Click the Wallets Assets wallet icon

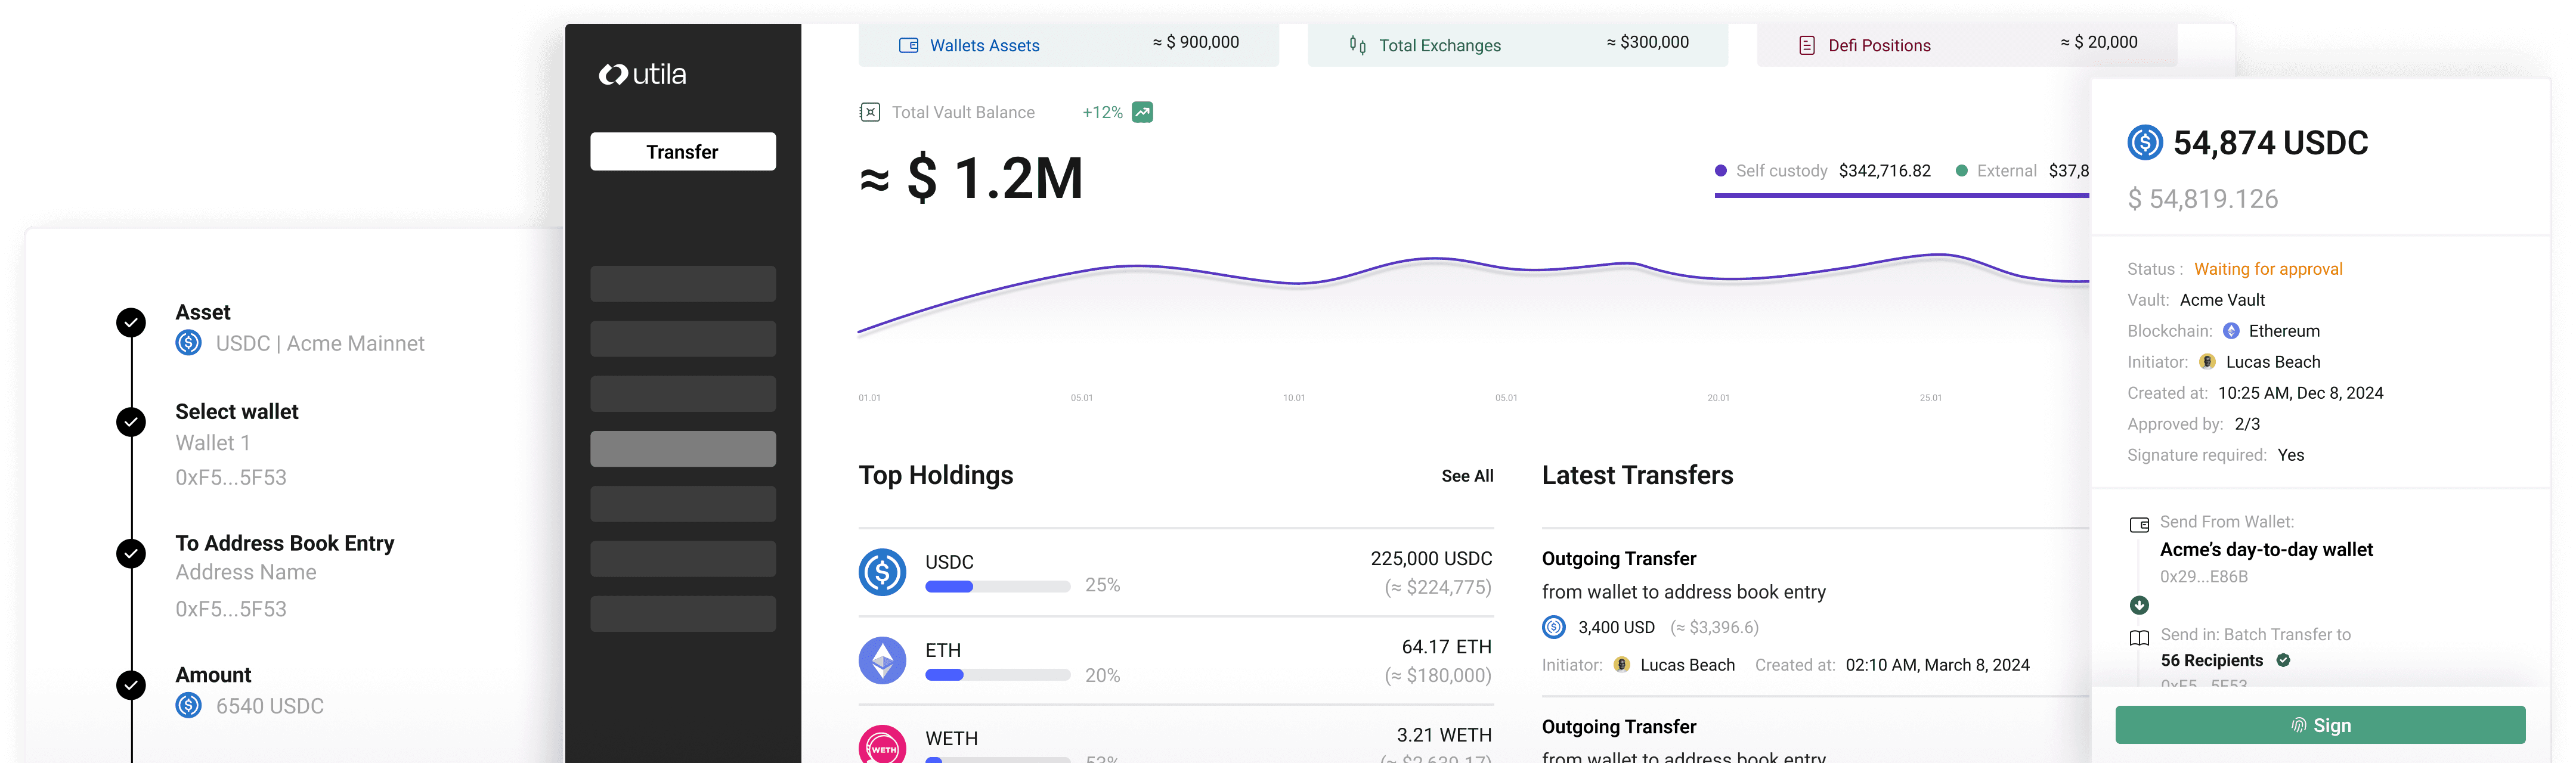[x=908, y=45]
